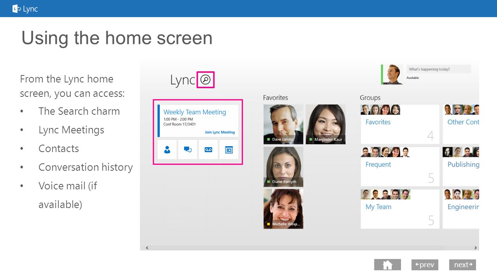Click the Search charm magnifier icon
497x280 pixels.
click(x=206, y=80)
